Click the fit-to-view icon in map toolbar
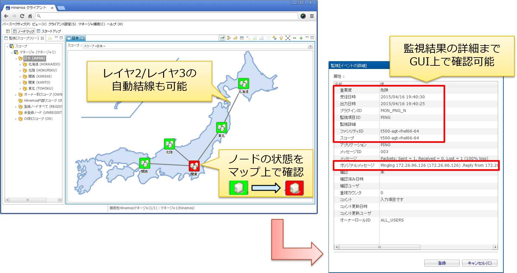517x273 pixels. point(288,38)
